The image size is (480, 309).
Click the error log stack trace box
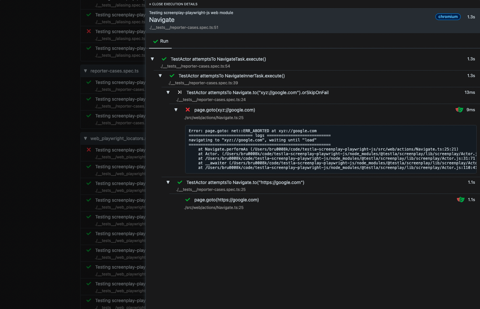tap(330, 149)
